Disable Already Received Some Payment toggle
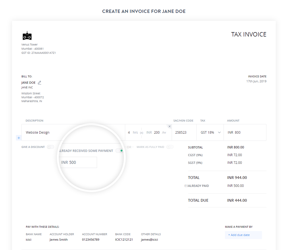 tap(119, 151)
